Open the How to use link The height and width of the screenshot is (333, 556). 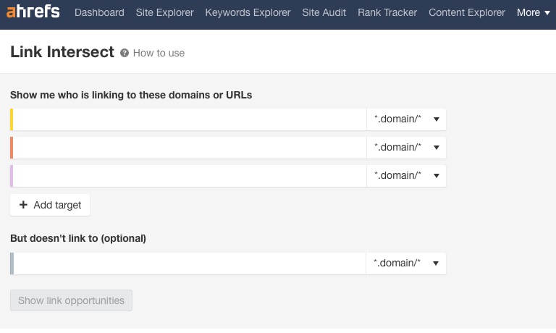click(159, 53)
